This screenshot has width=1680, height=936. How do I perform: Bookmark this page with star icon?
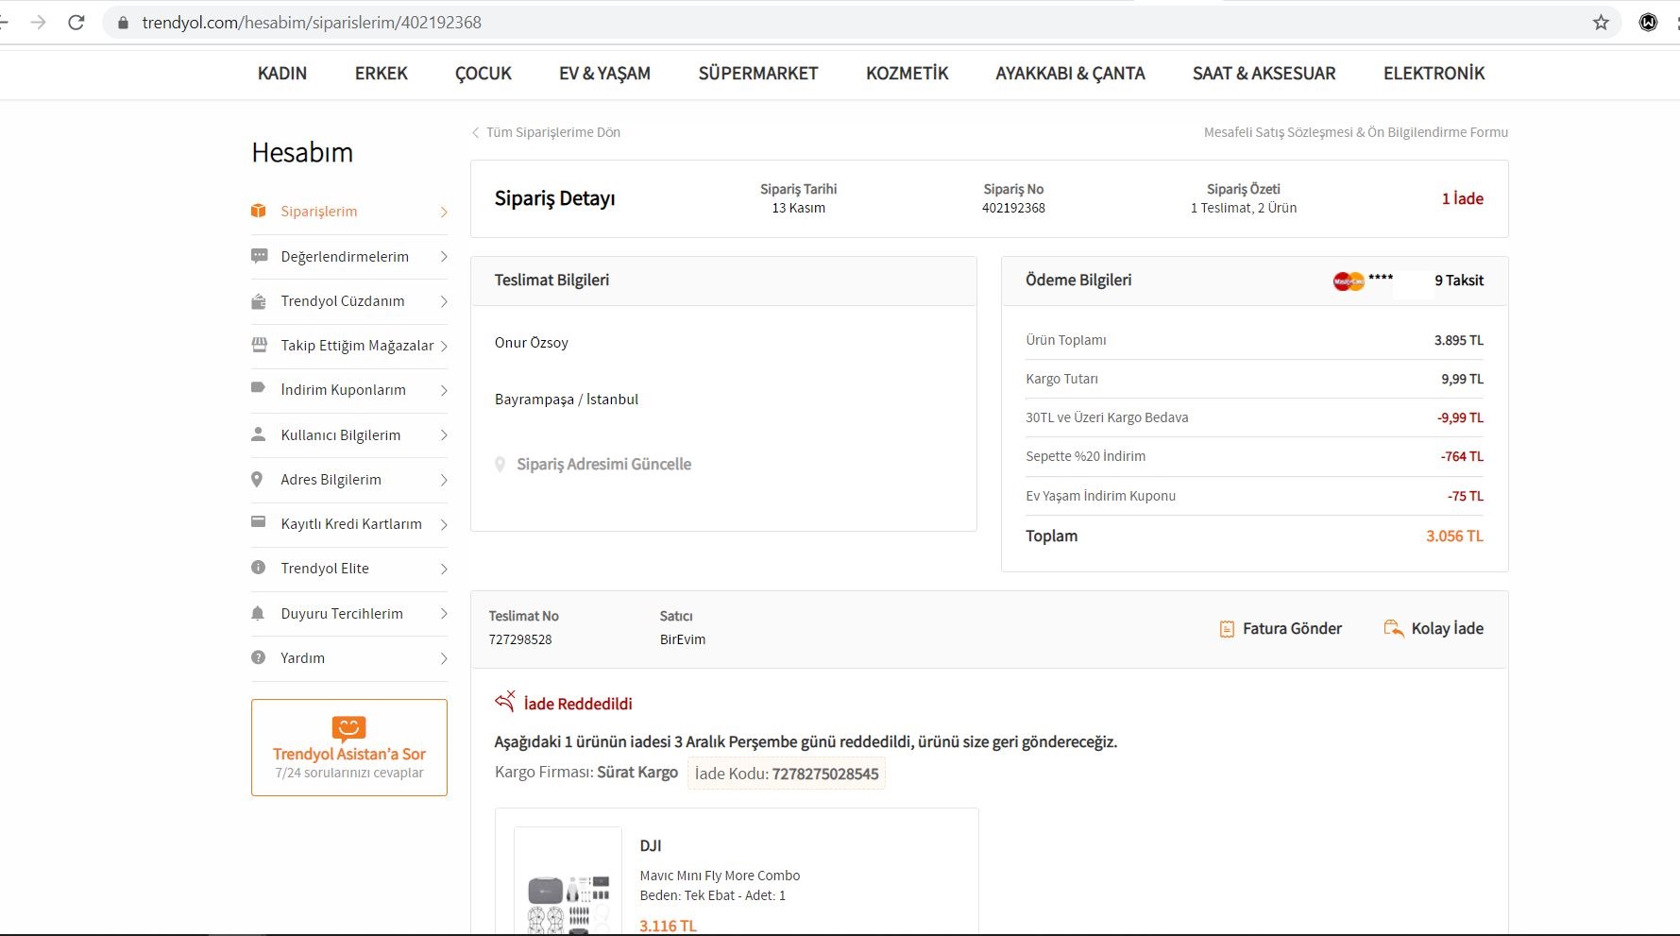point(1601,23)
